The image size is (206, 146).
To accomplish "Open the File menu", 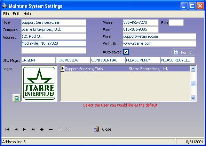I will (x=6, y=14).
